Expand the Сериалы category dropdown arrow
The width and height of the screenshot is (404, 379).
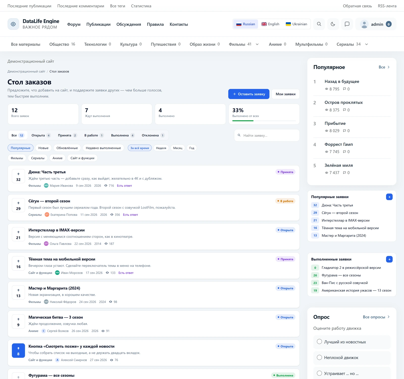click(x=367, y=44)
